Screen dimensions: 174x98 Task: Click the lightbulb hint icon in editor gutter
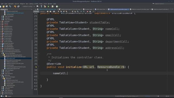pos(36,67)
